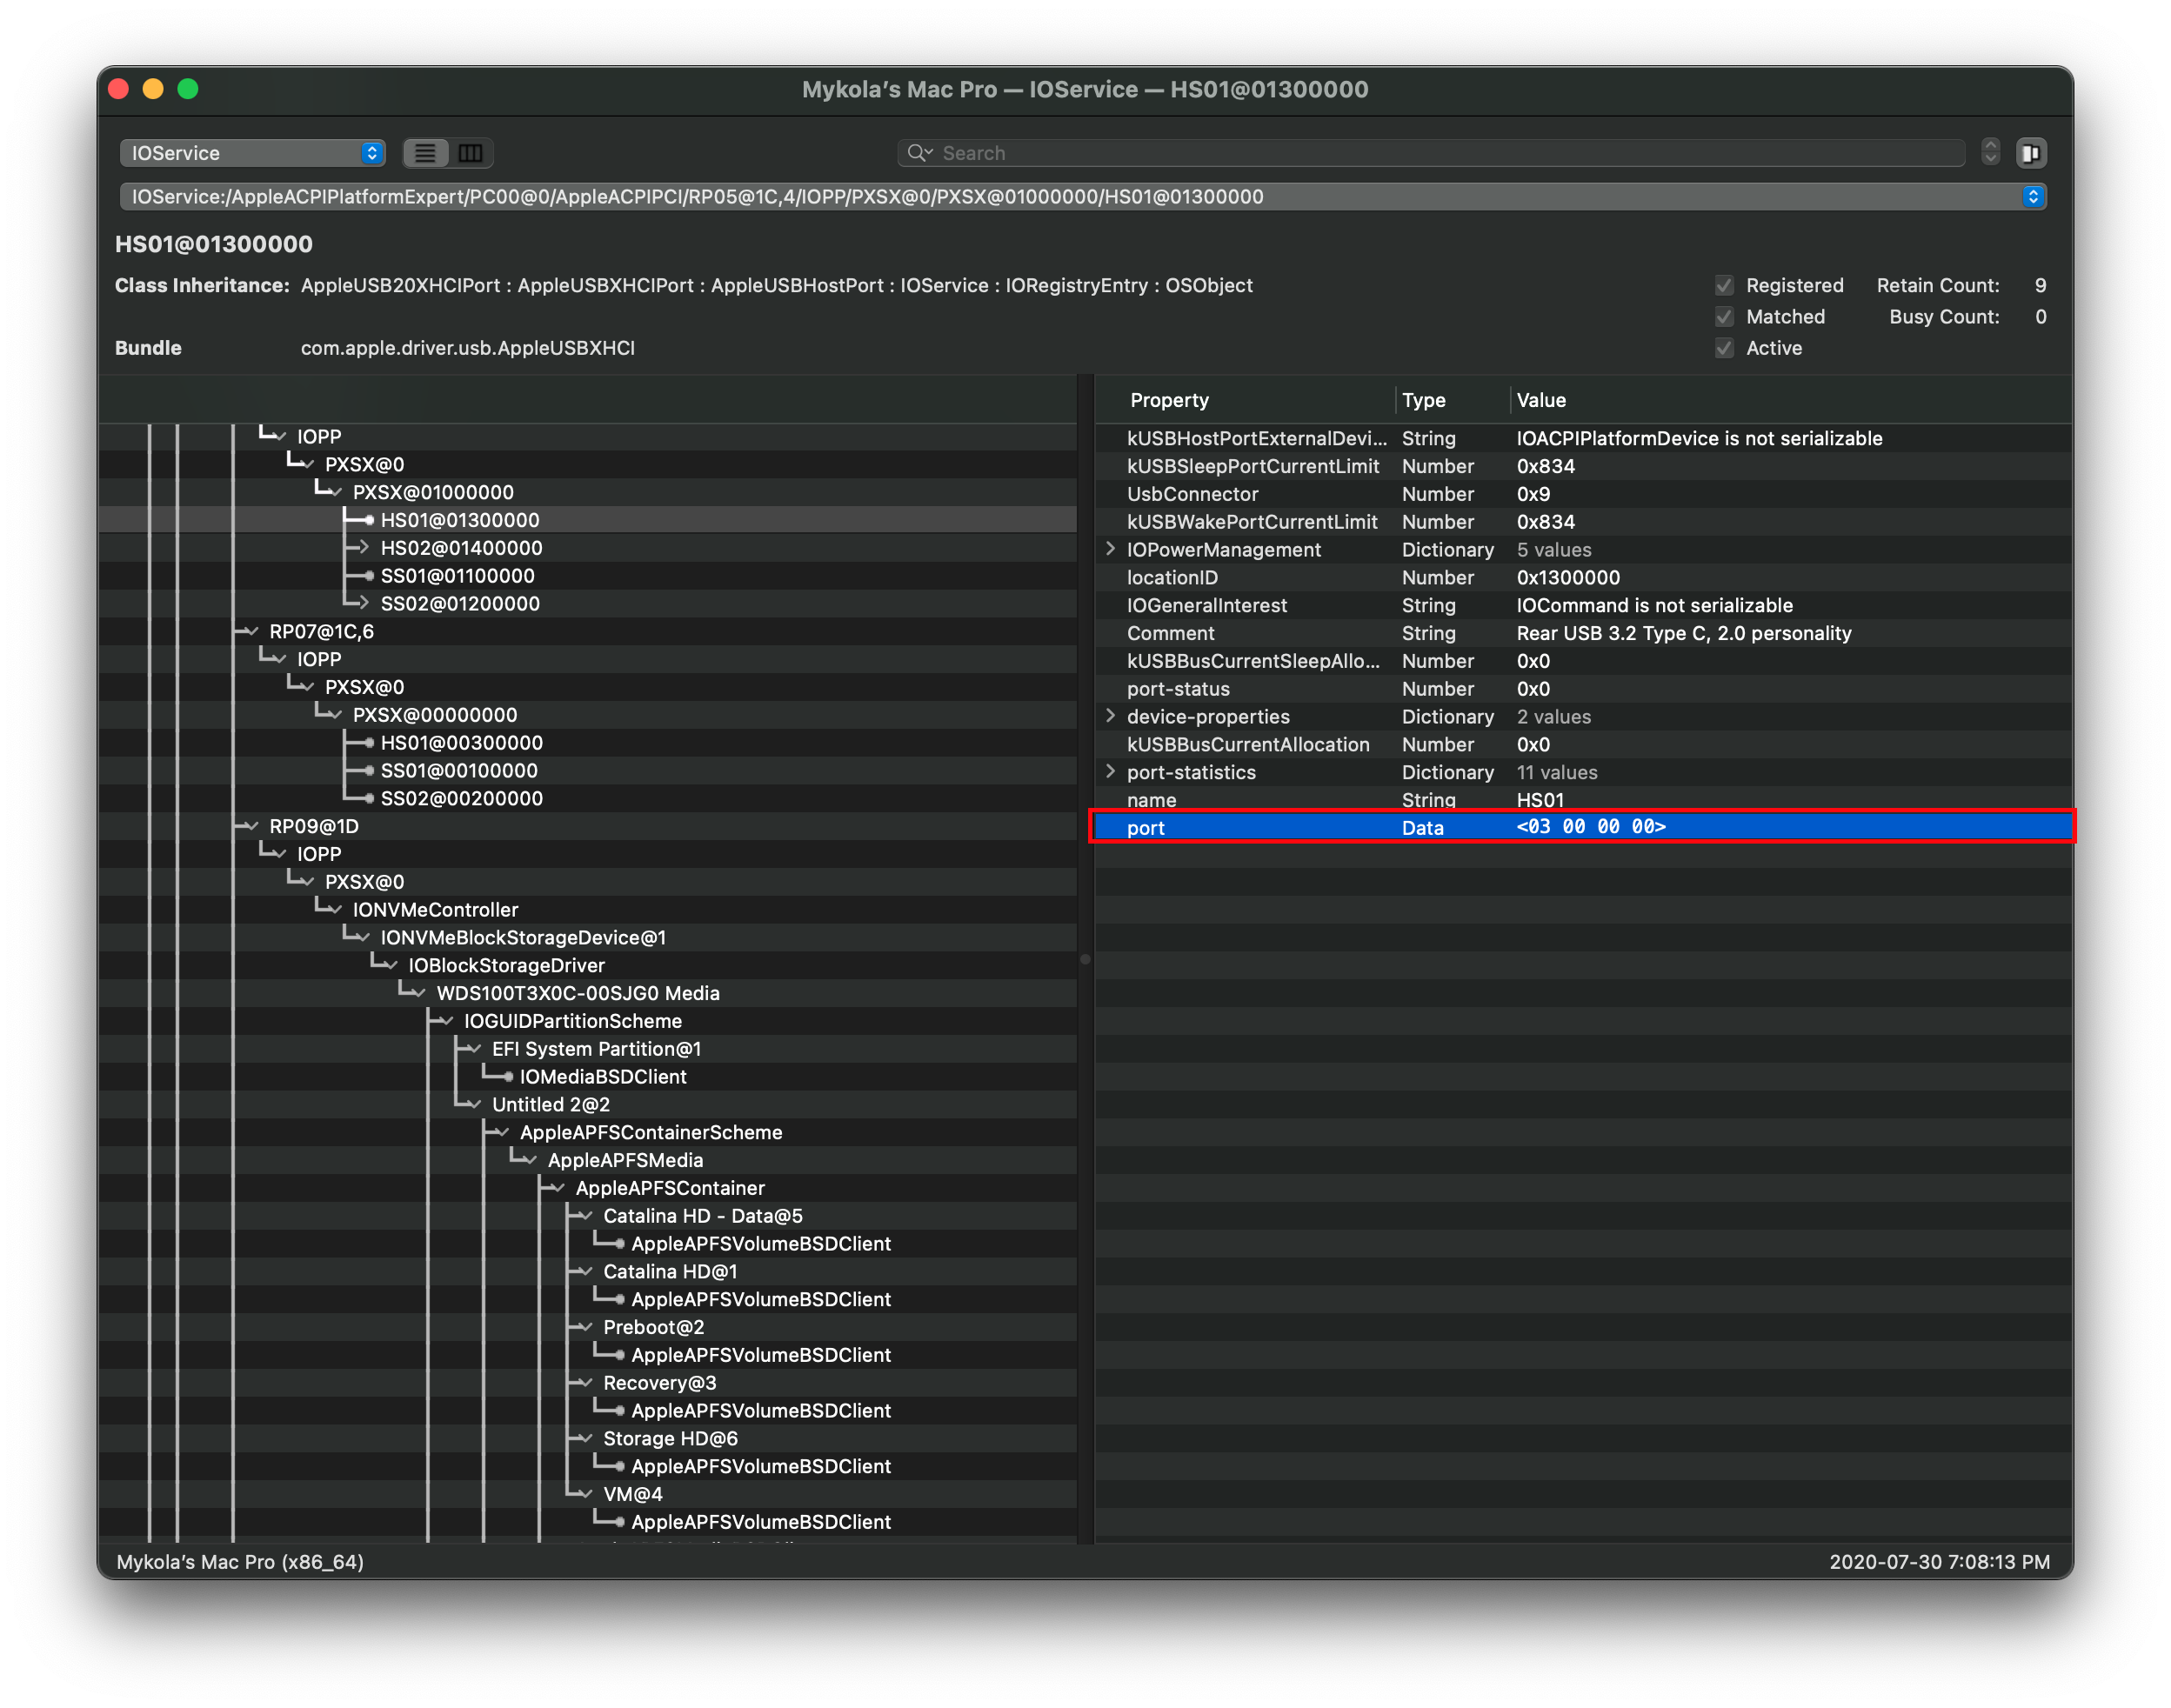
Task: Sort by the Value column header
Action: coord(1540,400)
